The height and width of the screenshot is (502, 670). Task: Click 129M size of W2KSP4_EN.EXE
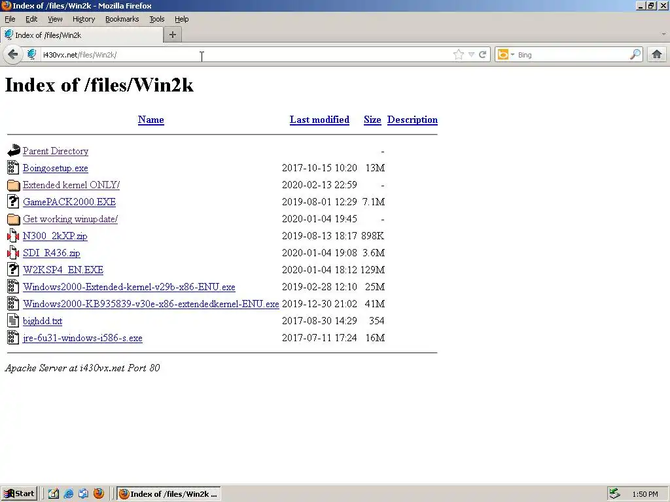pyautogui.click(x=372, y=270)
